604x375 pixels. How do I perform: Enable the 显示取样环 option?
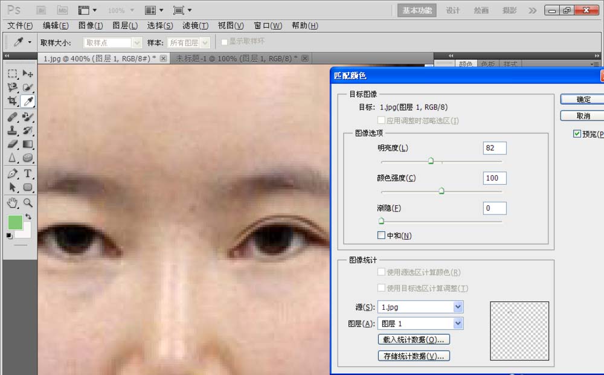pos(223,42)
